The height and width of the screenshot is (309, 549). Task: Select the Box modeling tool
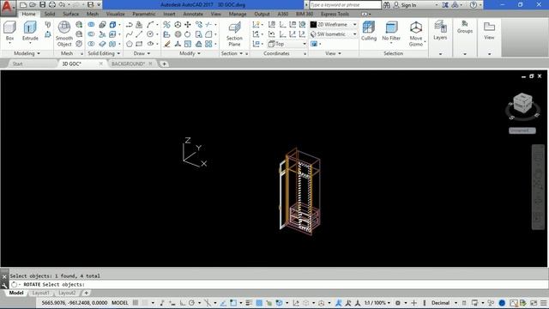tap(9, 31)
